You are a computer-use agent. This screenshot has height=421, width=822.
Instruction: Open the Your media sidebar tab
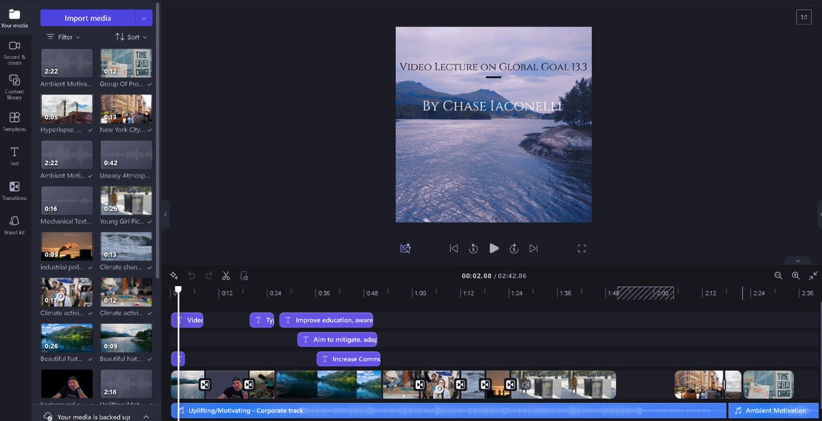click(14, 18)
